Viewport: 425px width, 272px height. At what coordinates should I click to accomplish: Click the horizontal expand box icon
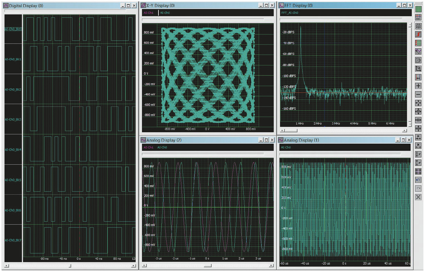click(x=418, y=120)
